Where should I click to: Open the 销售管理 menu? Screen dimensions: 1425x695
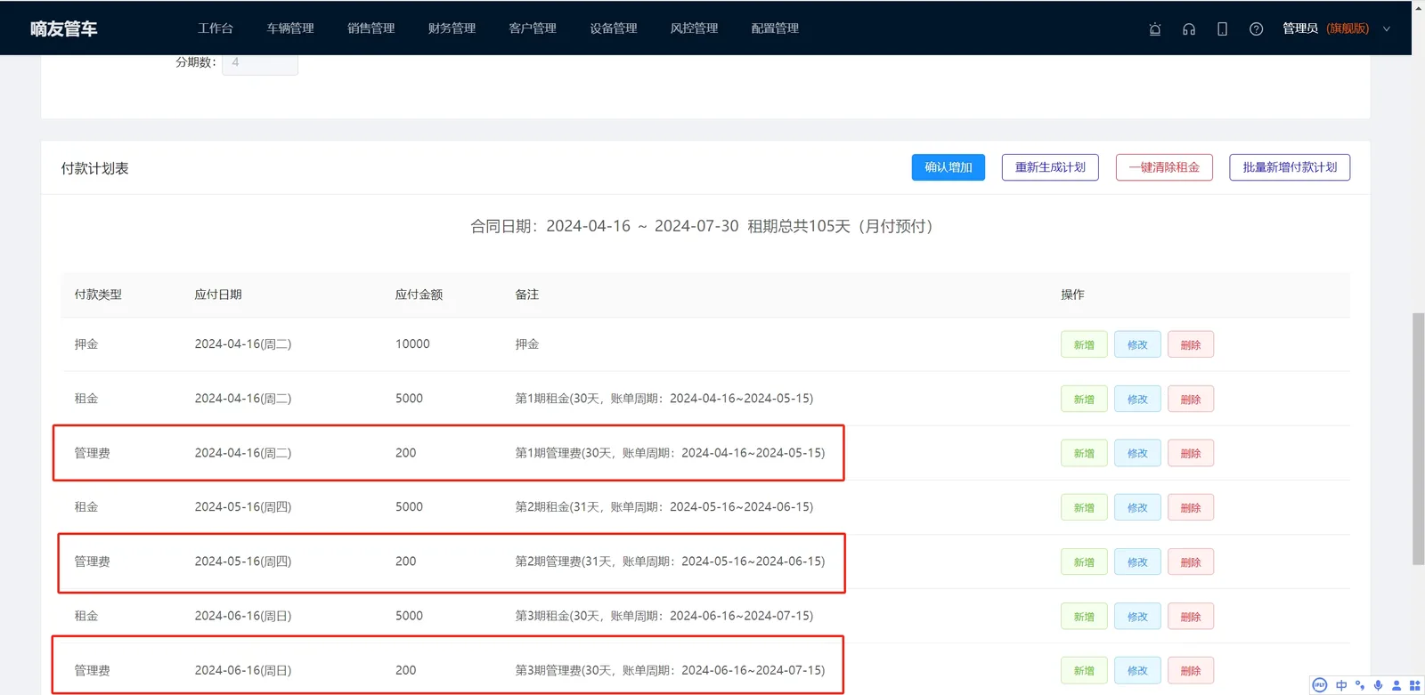point(371,28)
